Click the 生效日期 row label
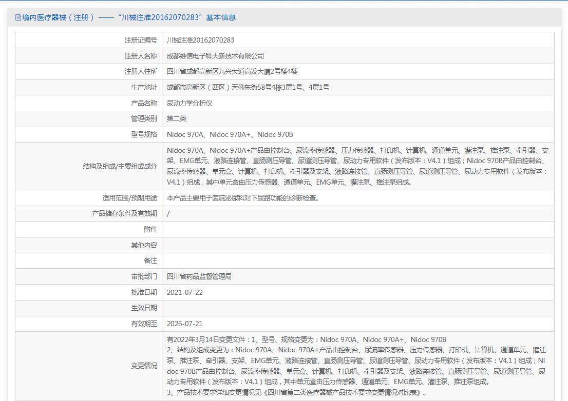Viewport: 568px width, 401px height. pyautogui.click(x=144, y=308)
